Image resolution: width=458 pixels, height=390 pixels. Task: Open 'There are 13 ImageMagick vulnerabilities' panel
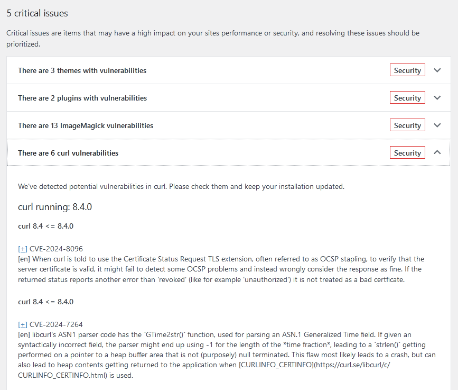(86, 125)
